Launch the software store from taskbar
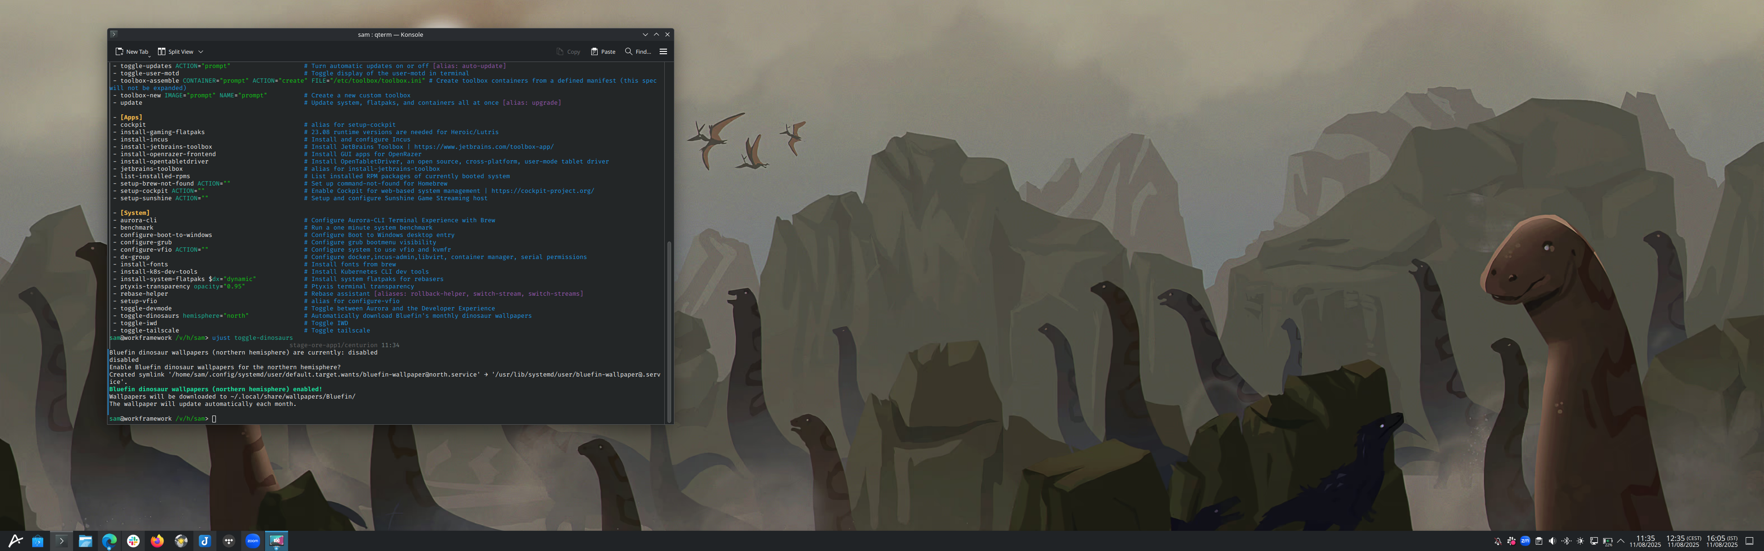Viewport: 1764px width, 551px height. click(38, 541)
